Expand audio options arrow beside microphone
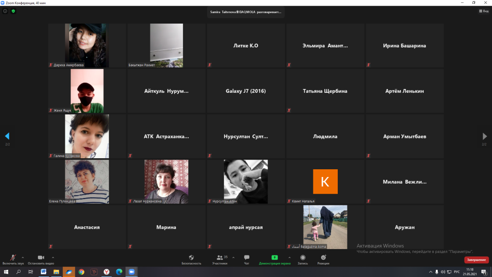Viewport: 492px width, 277px height. pos(23,257)
